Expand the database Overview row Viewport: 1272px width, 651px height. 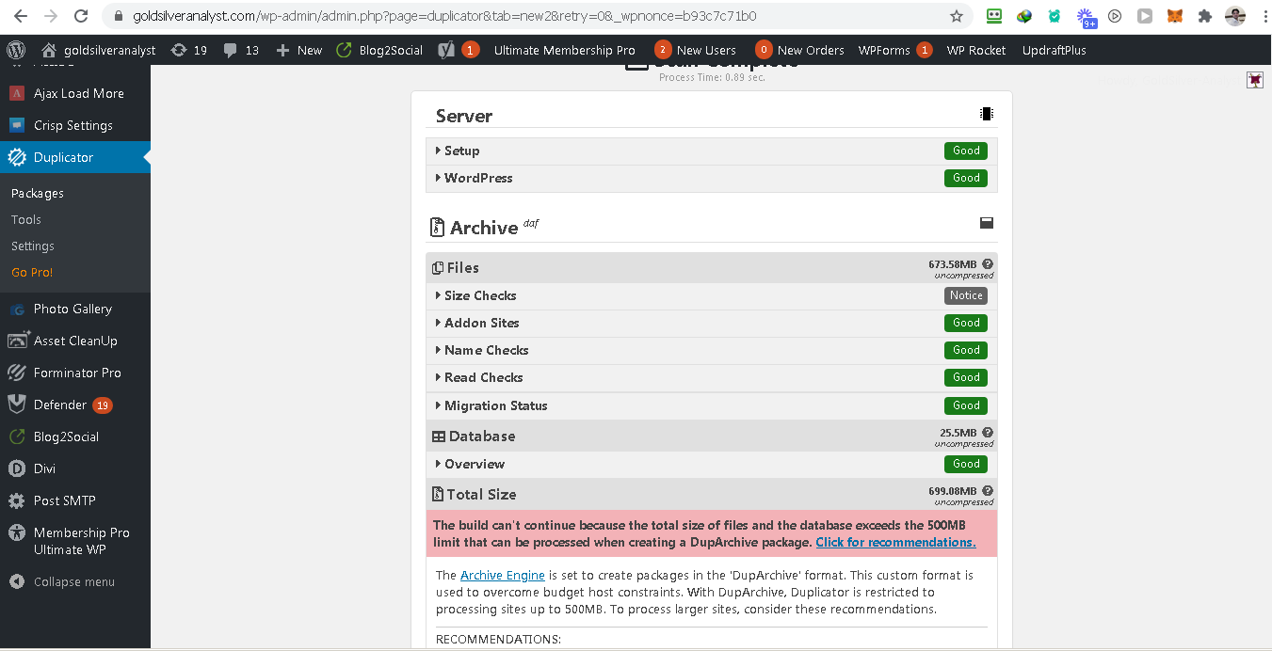(712, 464)
